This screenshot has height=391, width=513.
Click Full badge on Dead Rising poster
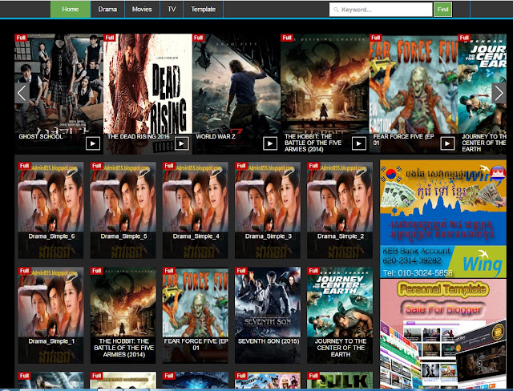pyautogui.click(x=110, y=38)
